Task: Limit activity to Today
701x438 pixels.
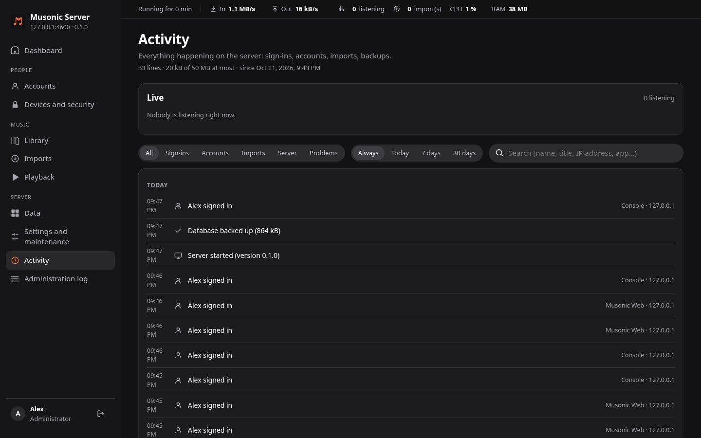Action: (x=400, y=153)
